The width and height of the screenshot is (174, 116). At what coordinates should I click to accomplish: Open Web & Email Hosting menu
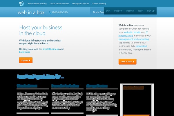pos(37,3)
